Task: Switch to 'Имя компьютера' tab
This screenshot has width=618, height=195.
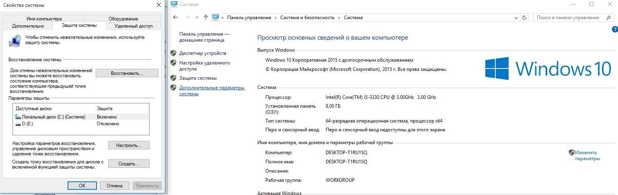Action: (44, 18)
